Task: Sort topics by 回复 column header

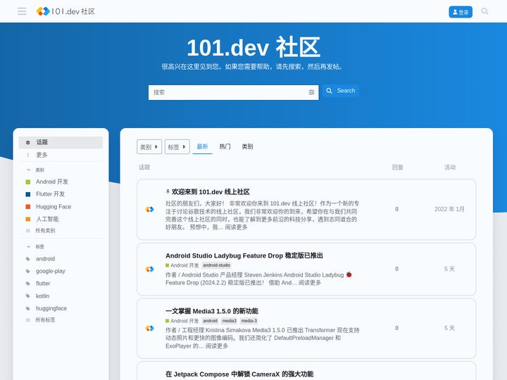Action: pyautogui.click(x=397, y=167)
